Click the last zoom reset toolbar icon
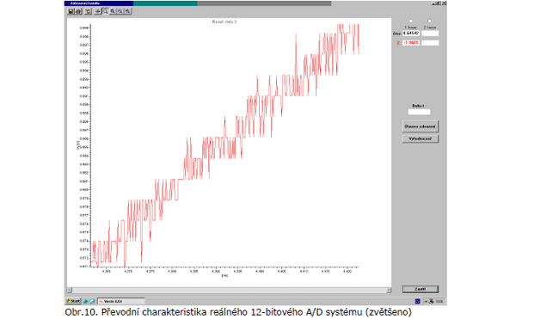The height and width of the screenshot is (319, 559). (127, 12)
